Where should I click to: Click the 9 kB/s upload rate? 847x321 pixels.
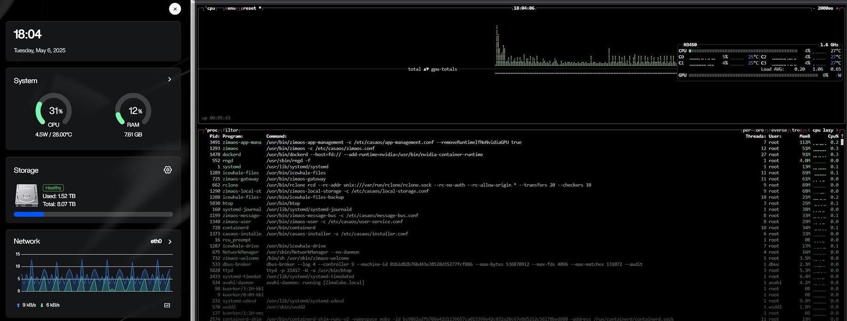pos(29,305)
